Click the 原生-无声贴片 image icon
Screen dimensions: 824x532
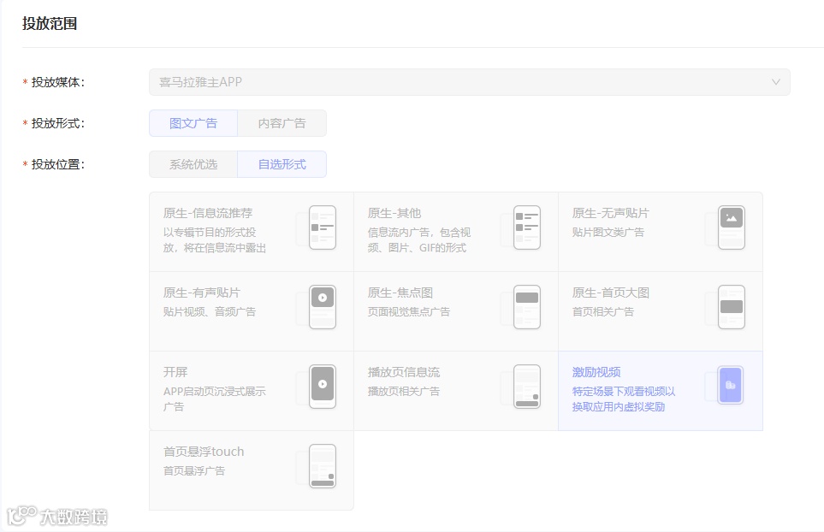732,228
